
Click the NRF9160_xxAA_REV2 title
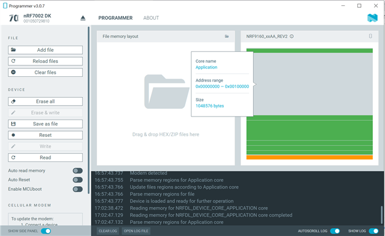click(267, 36)
